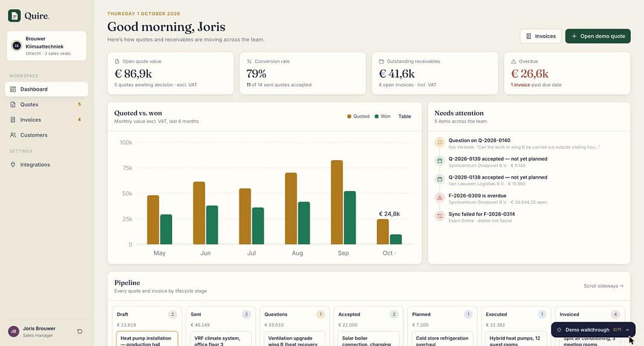644x346 pixels.
Task: Click the August Won bar
Action: (304, 223)
